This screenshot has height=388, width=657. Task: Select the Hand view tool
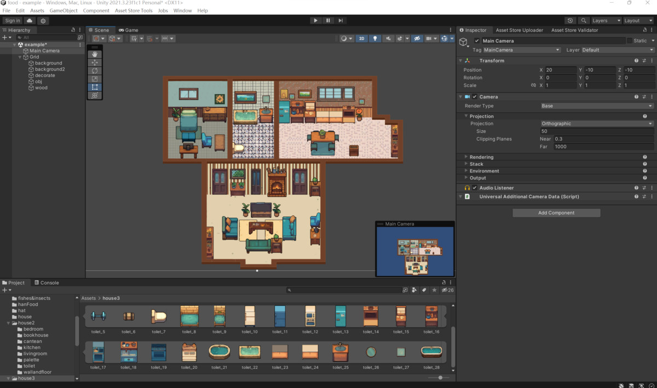(x=95, y=54)
